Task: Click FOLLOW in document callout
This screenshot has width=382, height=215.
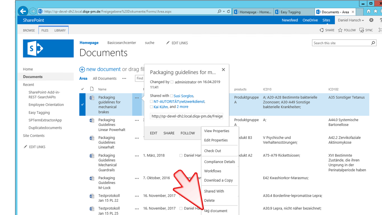Action: point(188,133)
